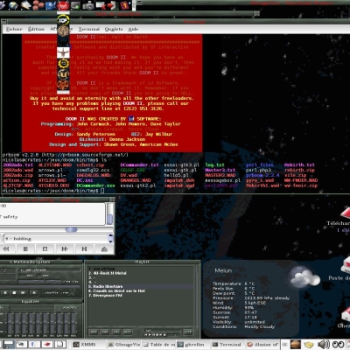The width and height of the screenshot is (350, 350).
Task: Click the CD player horizontal slider handle
Action: point(71,229)
